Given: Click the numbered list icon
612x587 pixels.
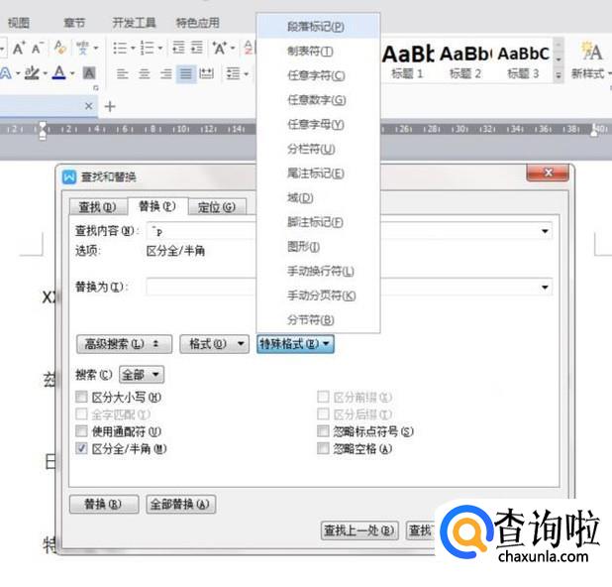Looking at the screenshot, I should click(x=148, y=48).
